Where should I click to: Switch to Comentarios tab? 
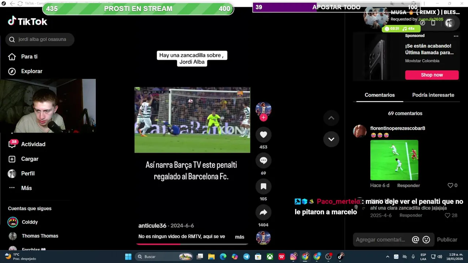[380, 95]
